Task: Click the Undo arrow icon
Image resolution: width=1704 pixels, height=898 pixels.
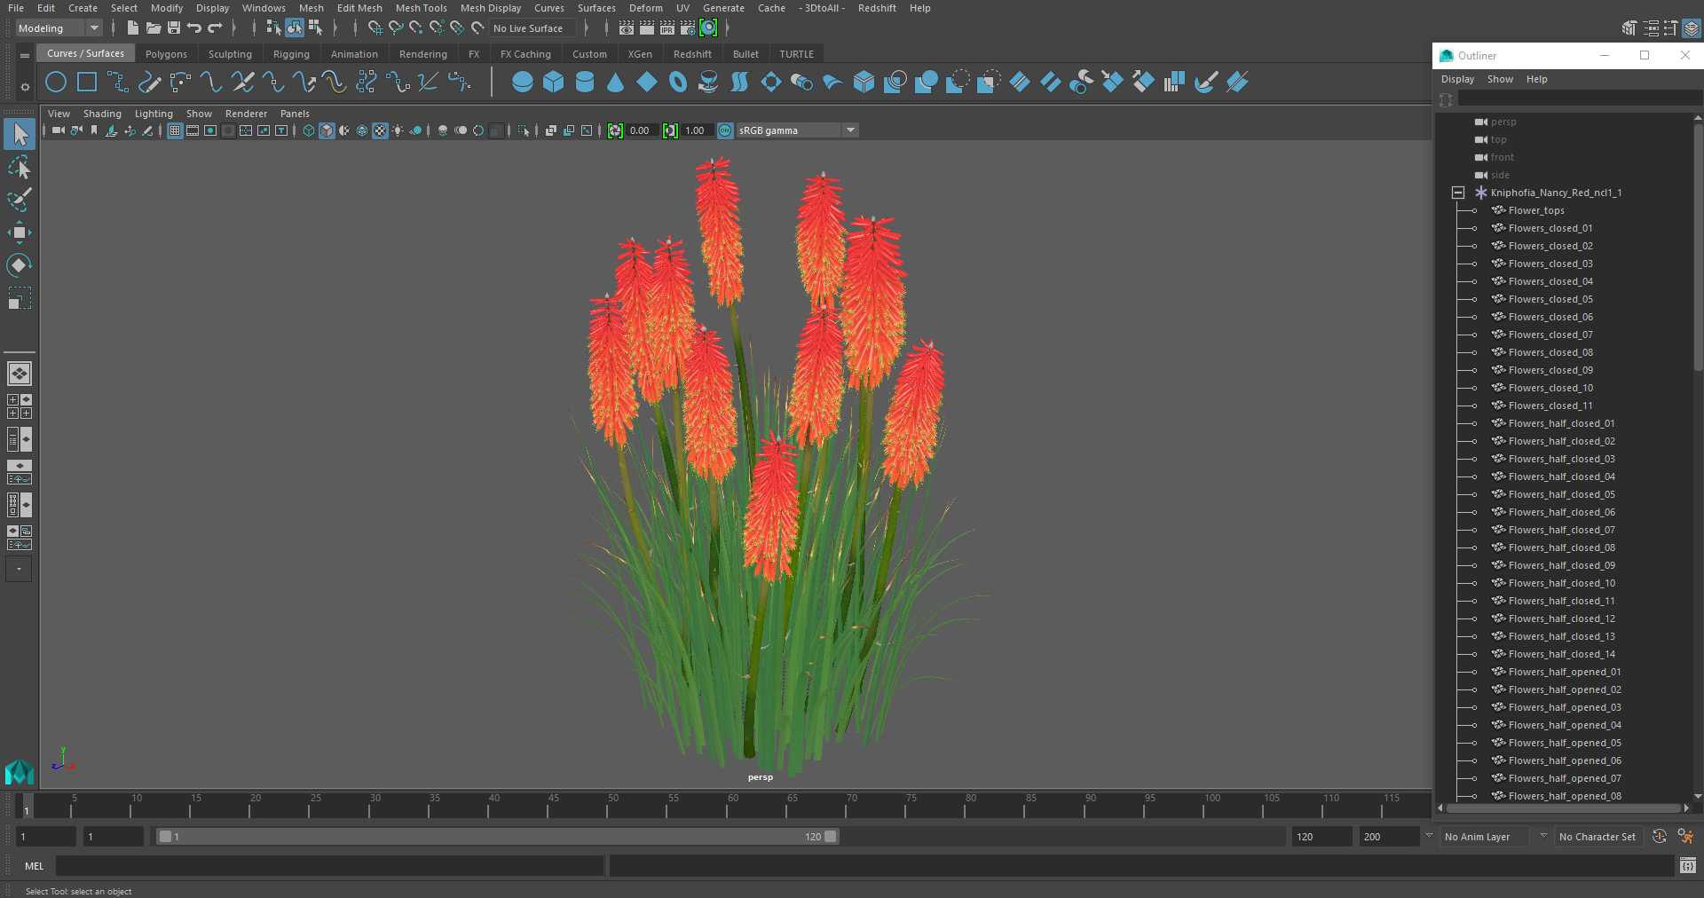Action: click(x=194, y=28)
